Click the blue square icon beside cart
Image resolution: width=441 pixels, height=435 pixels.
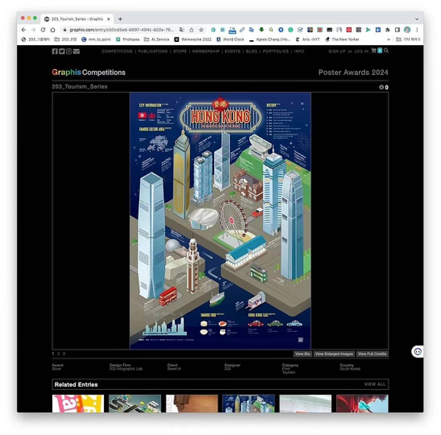pyautogui.click(x=380, y=51)
